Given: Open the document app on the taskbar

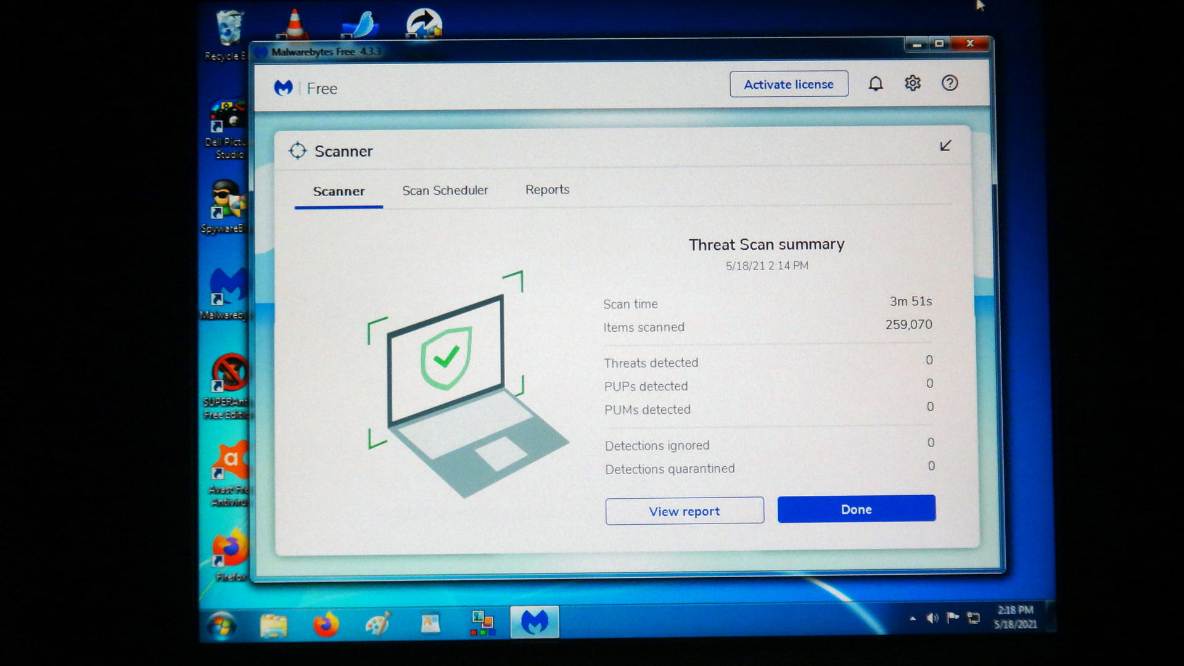Looking at the screenshot, I should click(430, 623).
